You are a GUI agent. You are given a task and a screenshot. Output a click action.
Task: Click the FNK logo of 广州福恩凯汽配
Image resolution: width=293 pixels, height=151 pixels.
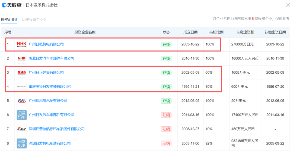[x=22, y=101]
